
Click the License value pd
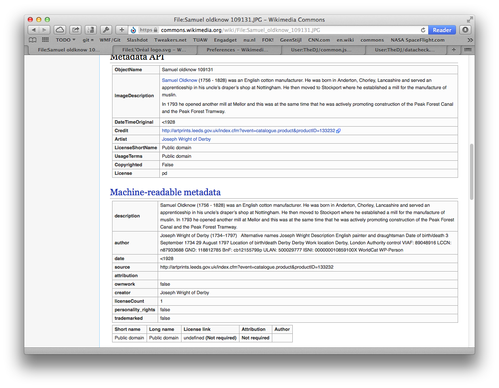pyautogui.click(x=164, y=173)
